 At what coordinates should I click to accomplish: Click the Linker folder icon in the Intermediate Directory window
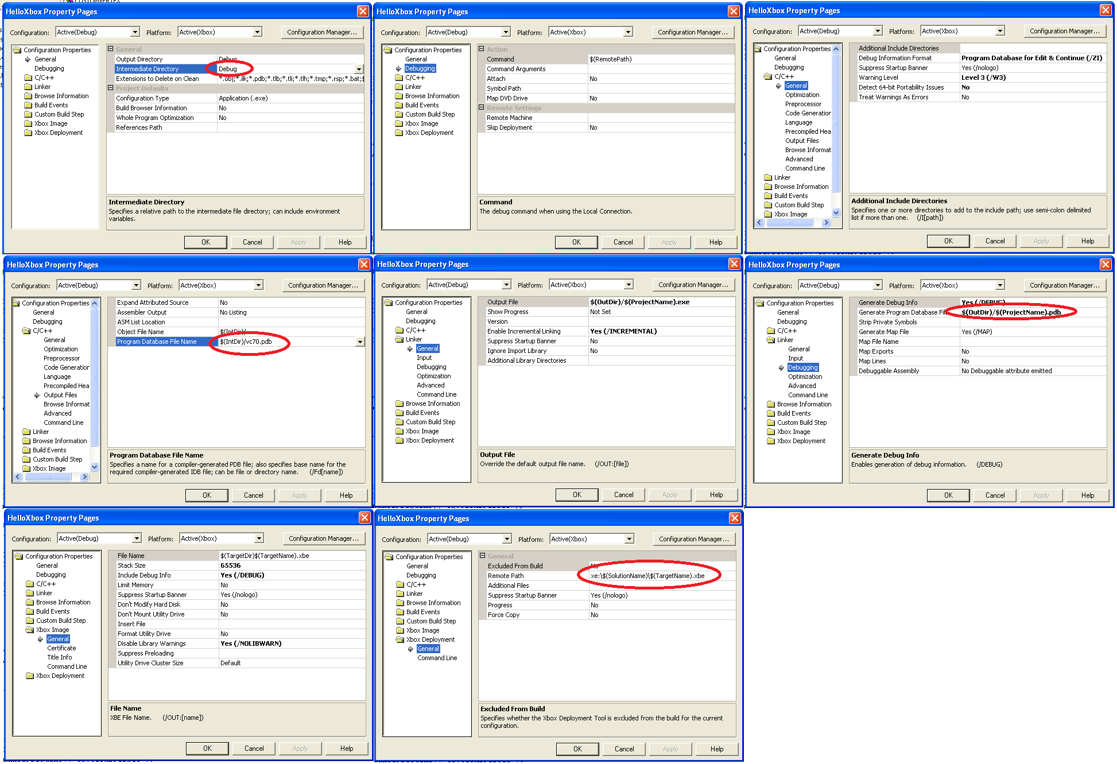click(x=28, y=87)
